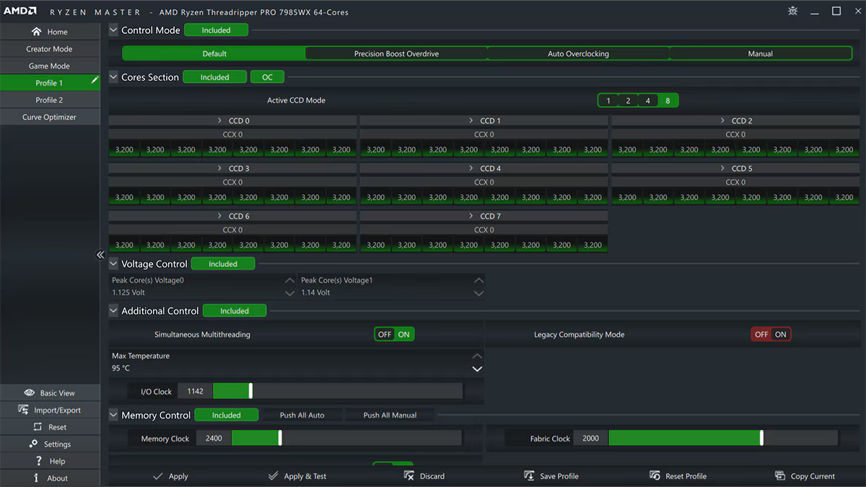Open the Curve Optimizer page
The width and height of the screenshot is (866, 487).
coord(50,117)
